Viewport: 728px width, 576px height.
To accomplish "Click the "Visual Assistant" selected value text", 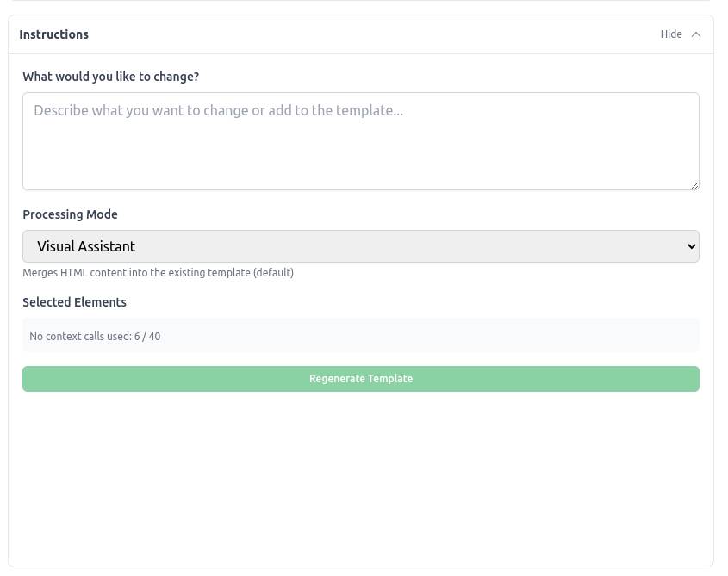I will click(x=86, y=246).
